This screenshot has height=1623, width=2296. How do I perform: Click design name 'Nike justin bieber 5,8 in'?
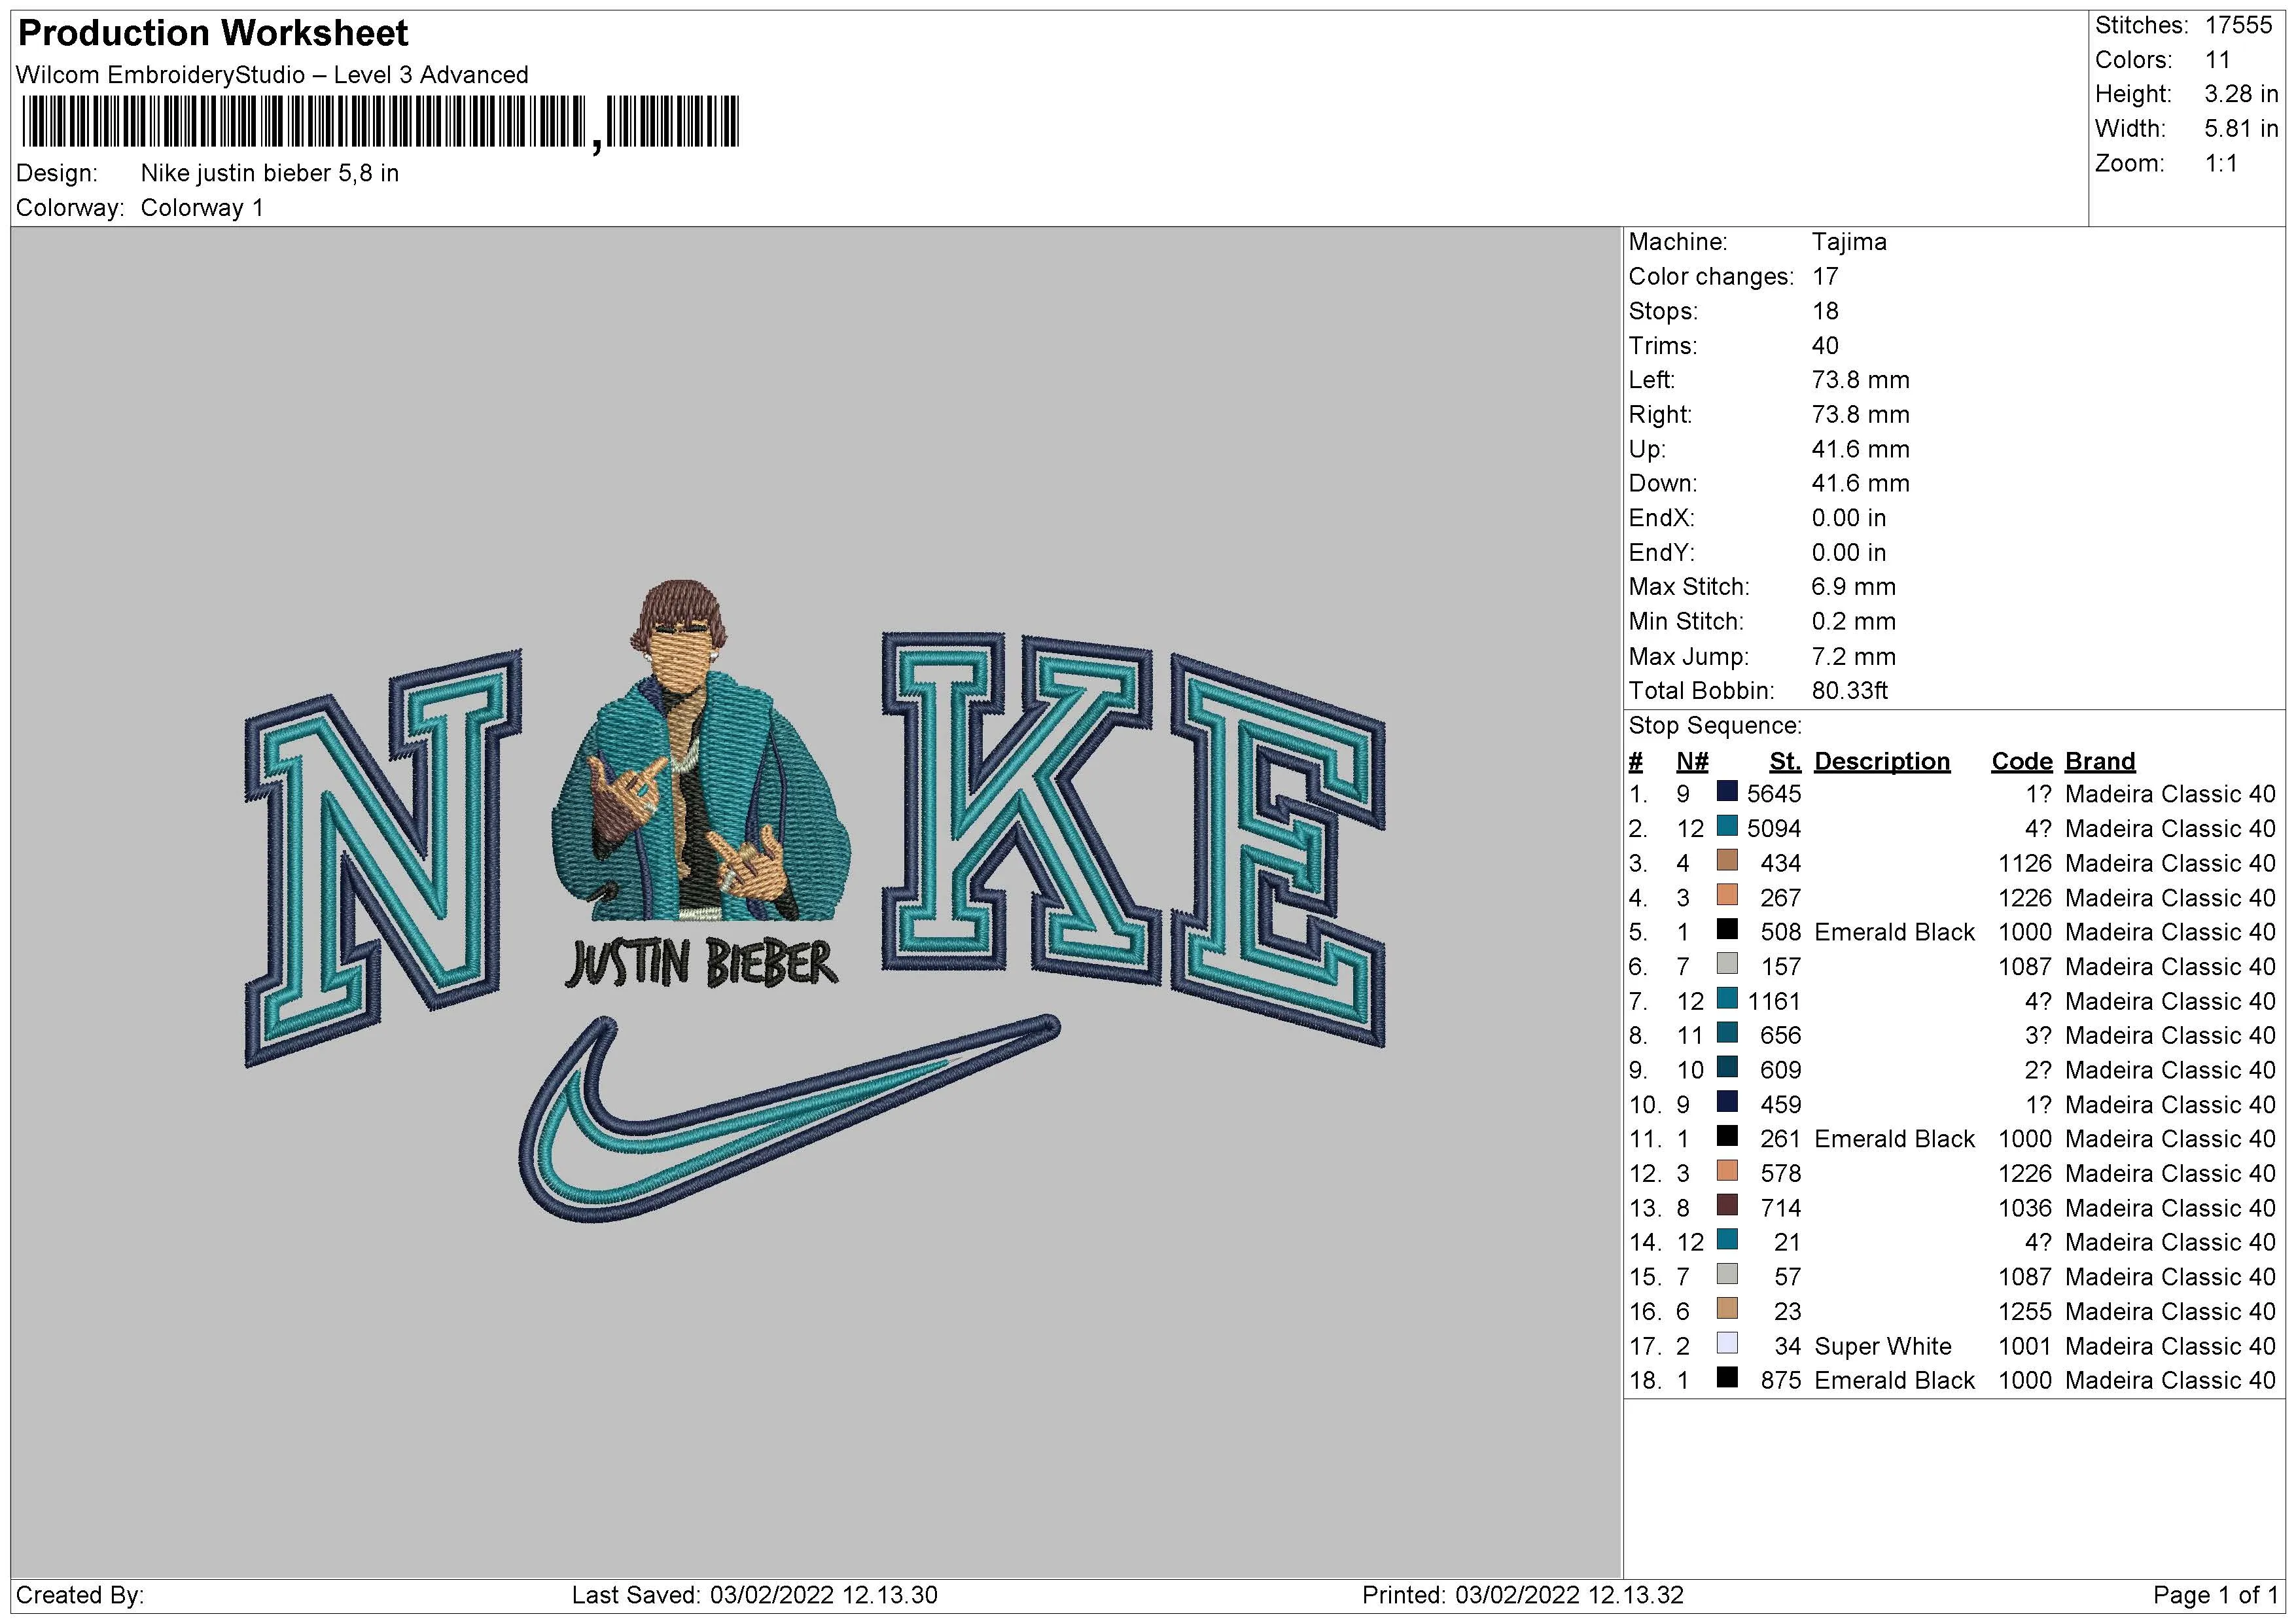click(270, 173)
